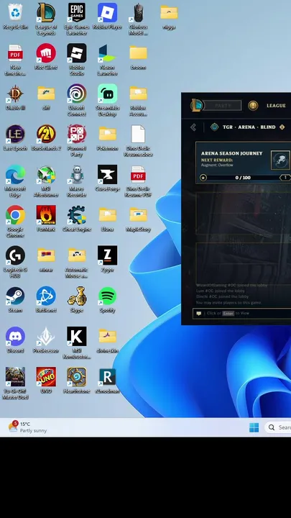This screenshot has height=518, width=291.
Task: Open the MSI Afterburner shortcut
Action: [46, 181]
